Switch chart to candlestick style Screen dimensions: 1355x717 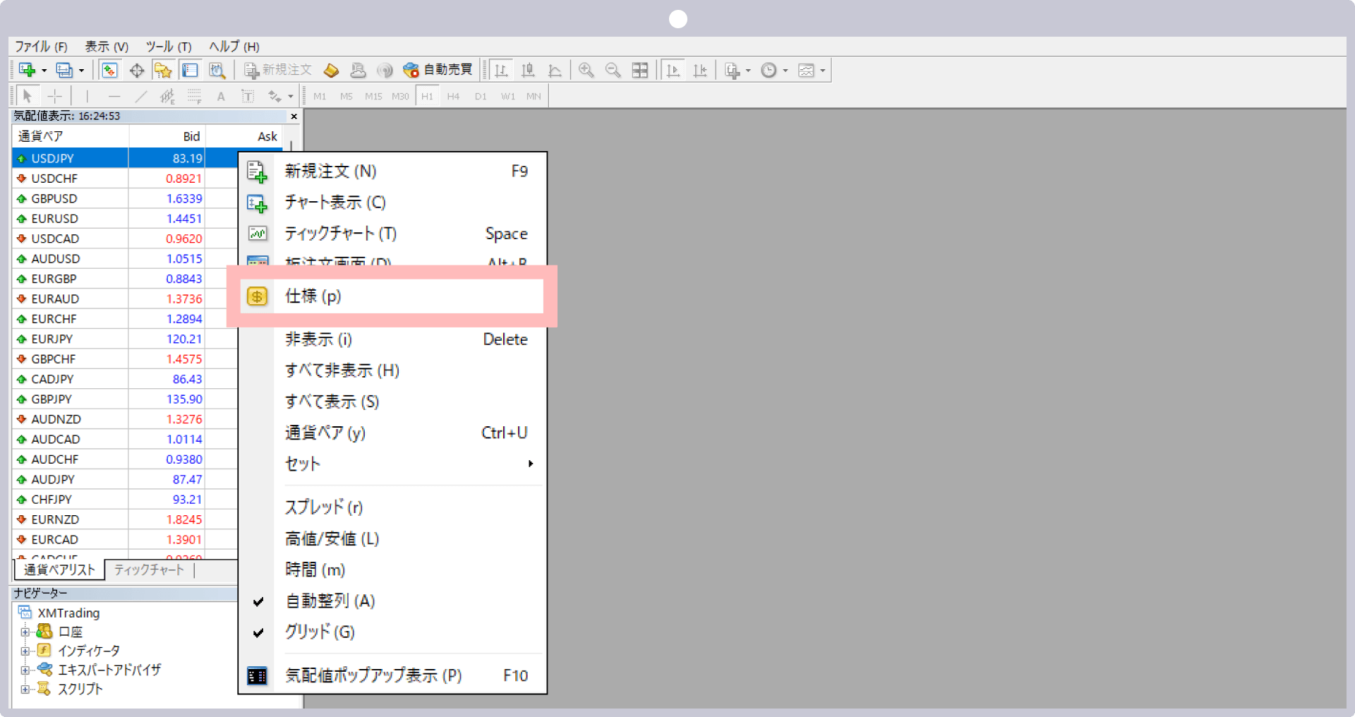click(528, 70)
